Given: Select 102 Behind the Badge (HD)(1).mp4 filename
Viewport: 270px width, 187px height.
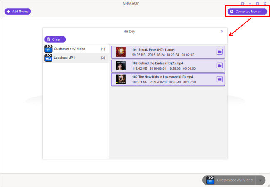Looking at the screenshot, I should [157, 63].
